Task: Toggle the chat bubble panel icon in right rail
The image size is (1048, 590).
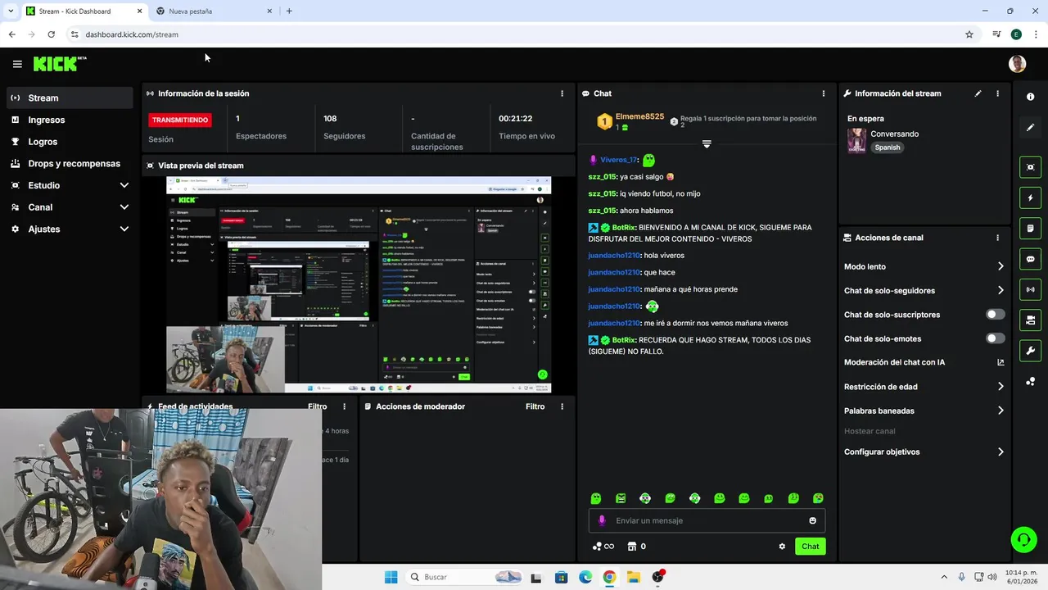Action: (x=1030, y=259)
